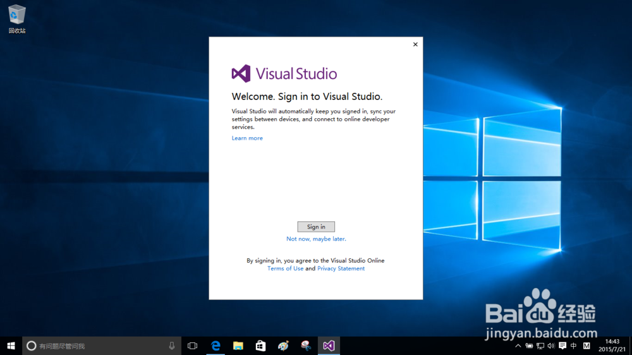Launch Microsoft Edge from the taskbar

(x=216, y=346)
